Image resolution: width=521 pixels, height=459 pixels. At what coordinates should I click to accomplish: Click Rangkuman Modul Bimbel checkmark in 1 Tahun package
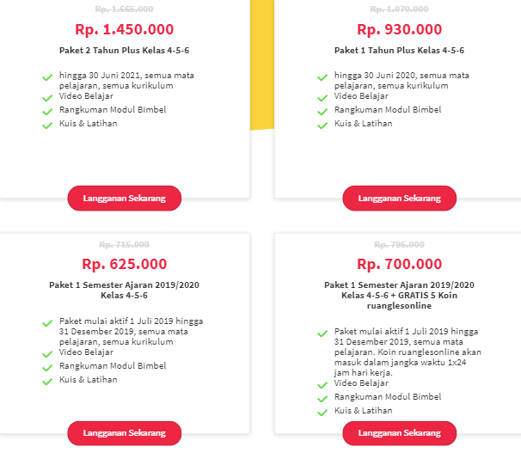pyautogui.click(x=322, y=111)
